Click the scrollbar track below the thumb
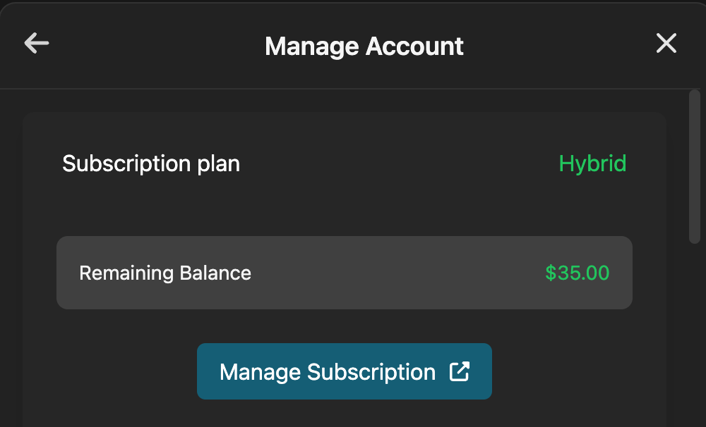 [694, 331]
